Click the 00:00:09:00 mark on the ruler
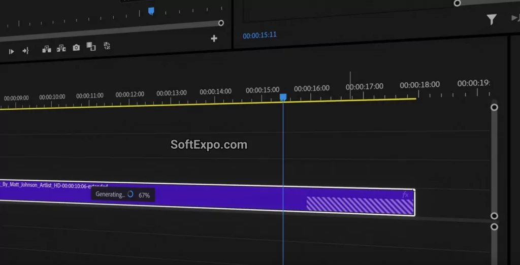The image size is (520, 265). point(16,98)
